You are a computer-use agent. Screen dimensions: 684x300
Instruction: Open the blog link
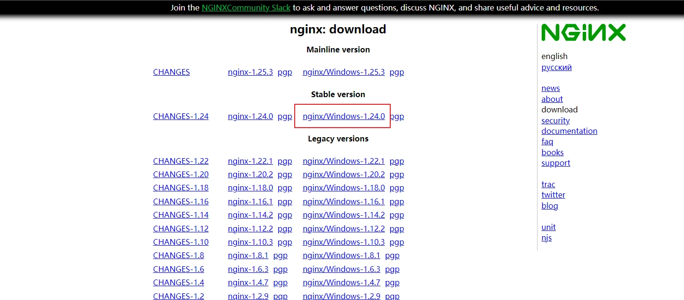point(549,206)
